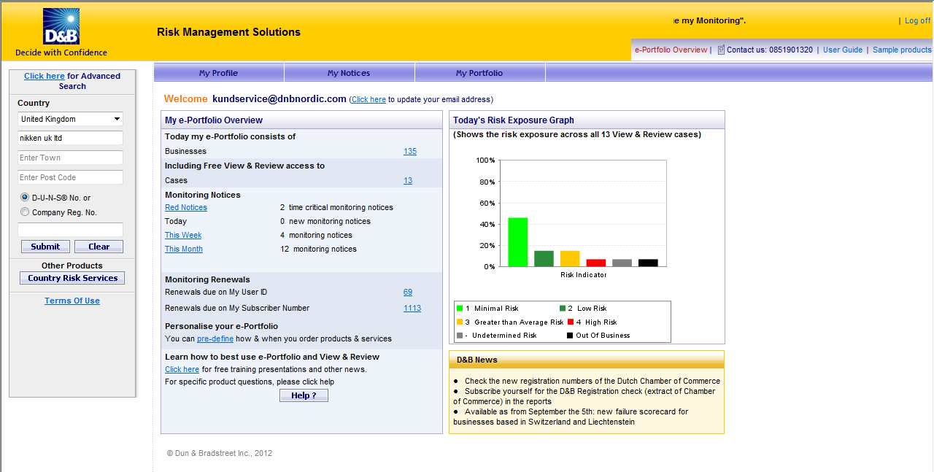Click the 'Today's Risk Exposure Graph' heading

(514, 120)
